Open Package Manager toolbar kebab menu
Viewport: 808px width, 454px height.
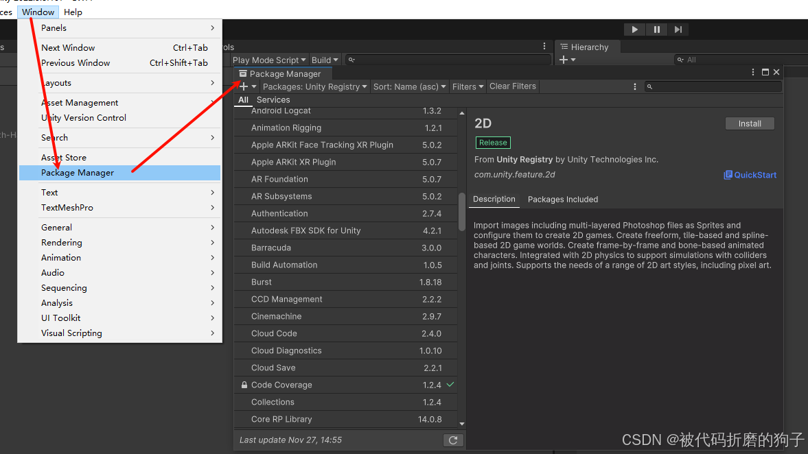pos(635,86)
